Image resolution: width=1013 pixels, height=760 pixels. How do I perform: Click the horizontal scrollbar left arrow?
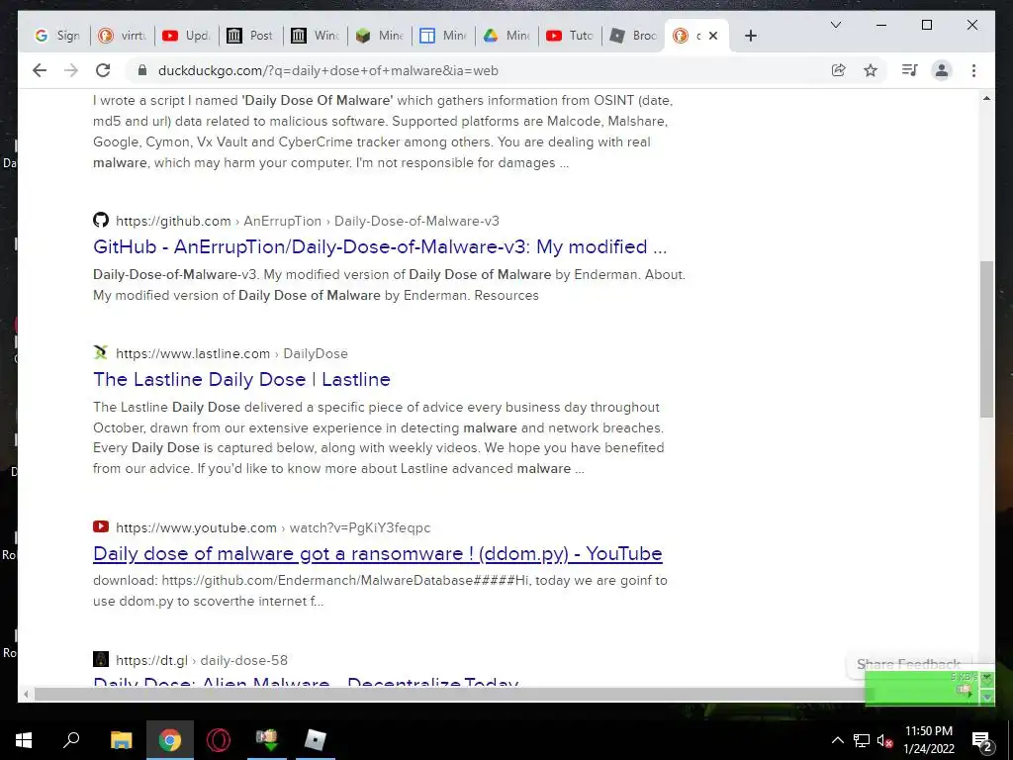(x=26, y=695)
